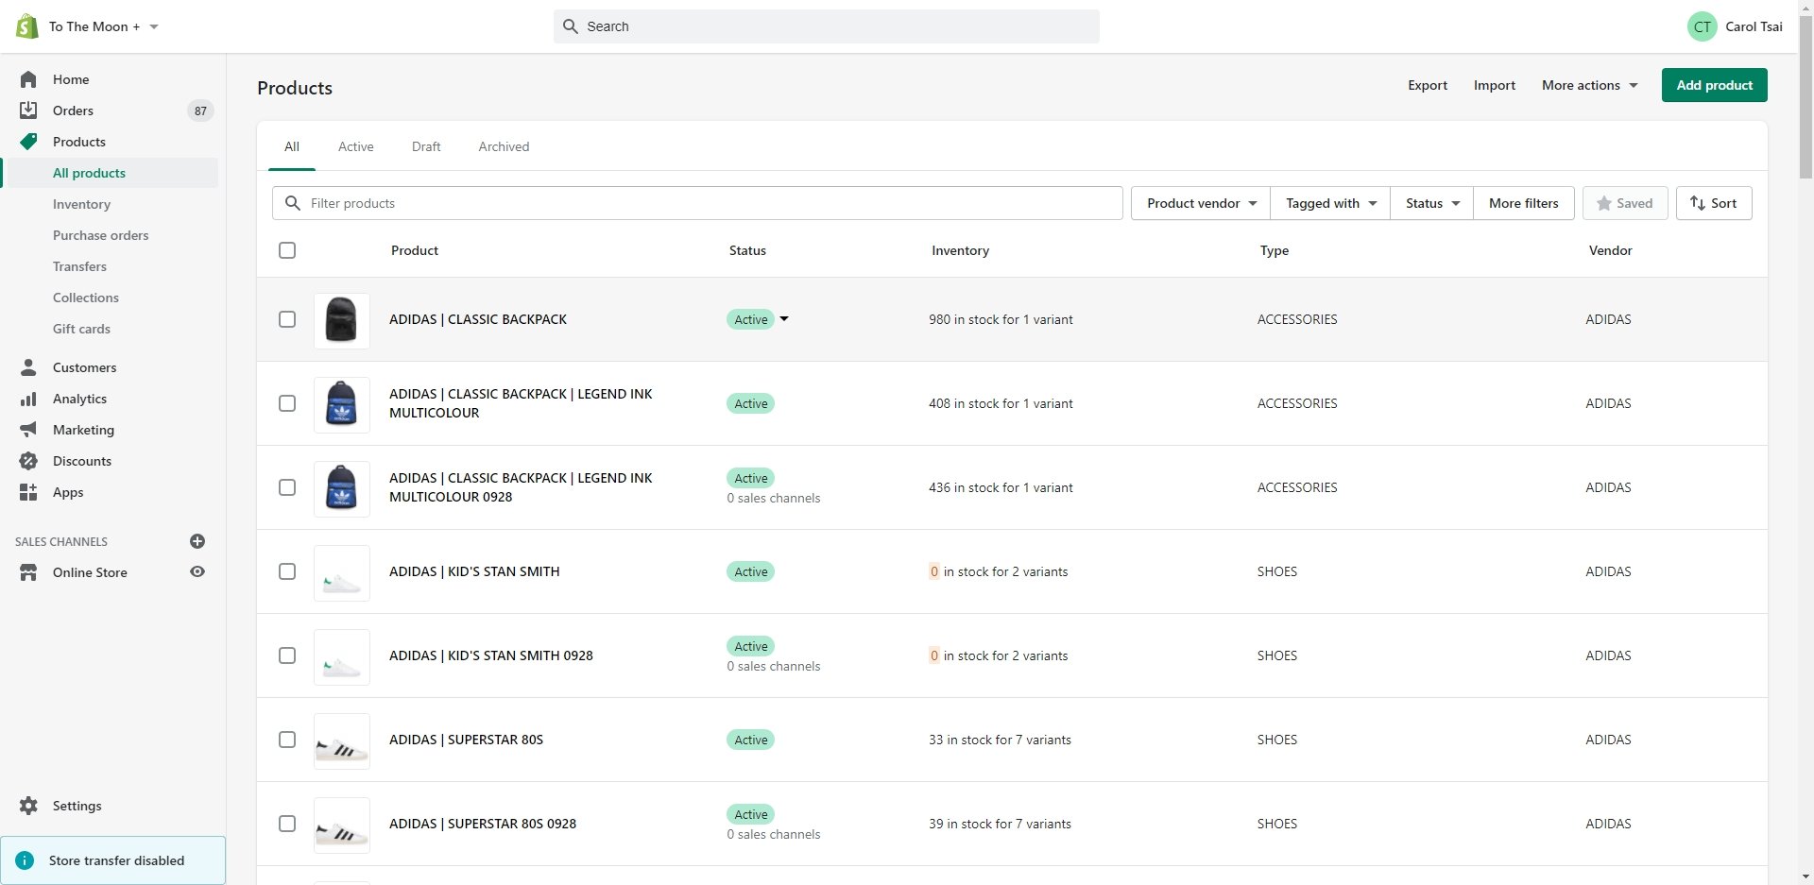Open Classic Backpack product thumbnail
The height and width of the screenshot is (885, 1814).
[341, 319]
